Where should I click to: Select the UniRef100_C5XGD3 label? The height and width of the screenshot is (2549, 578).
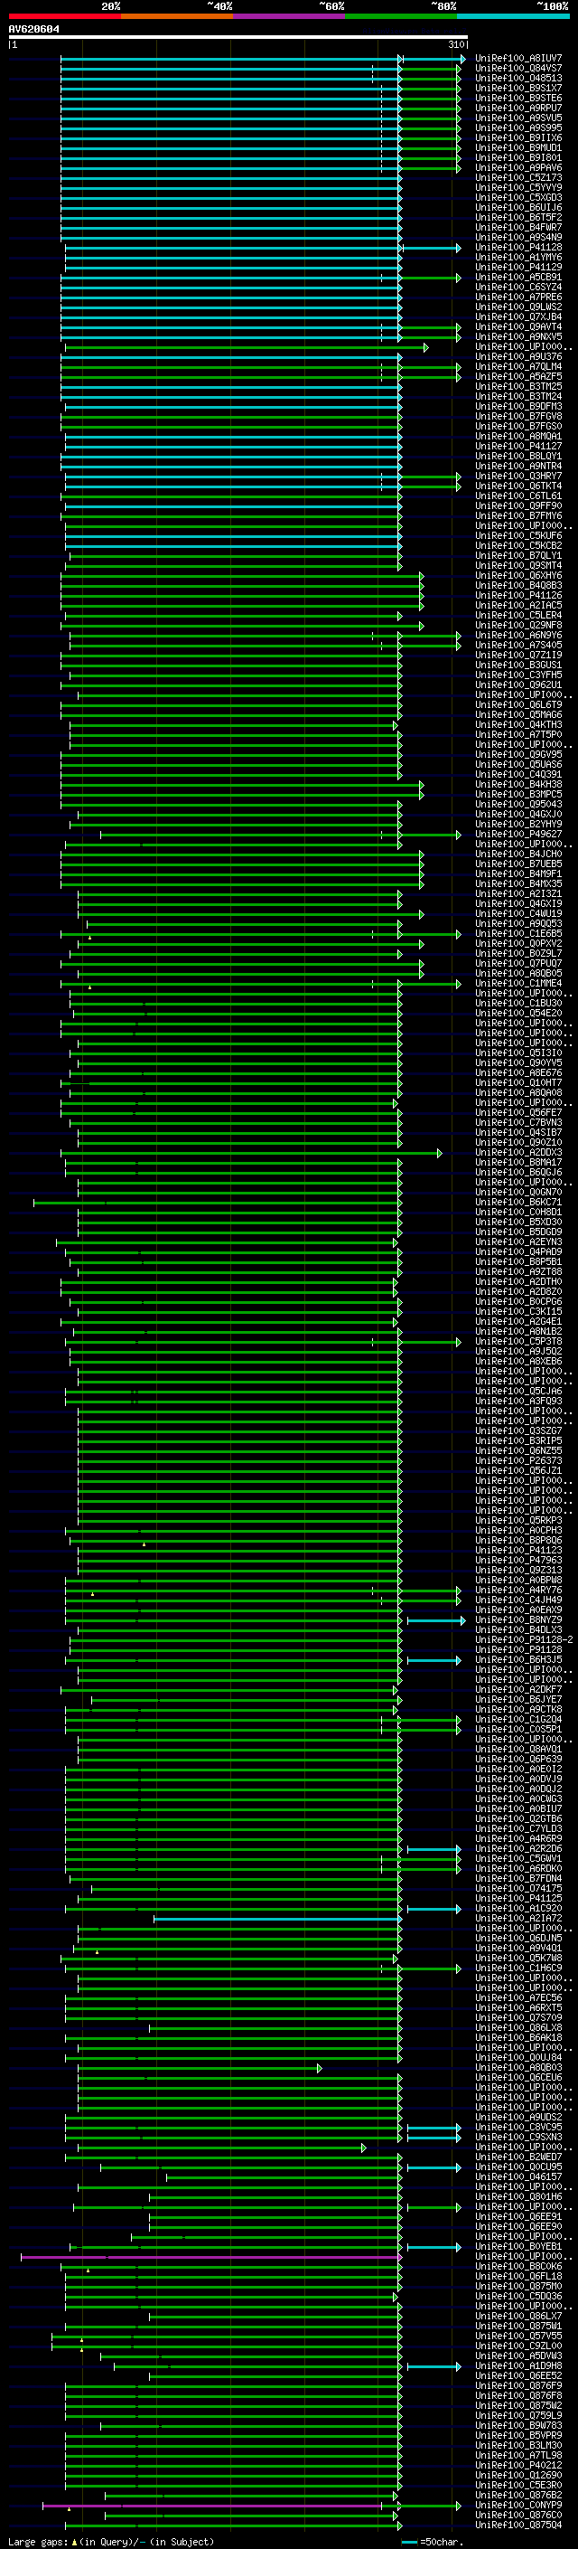pos(517,198)
